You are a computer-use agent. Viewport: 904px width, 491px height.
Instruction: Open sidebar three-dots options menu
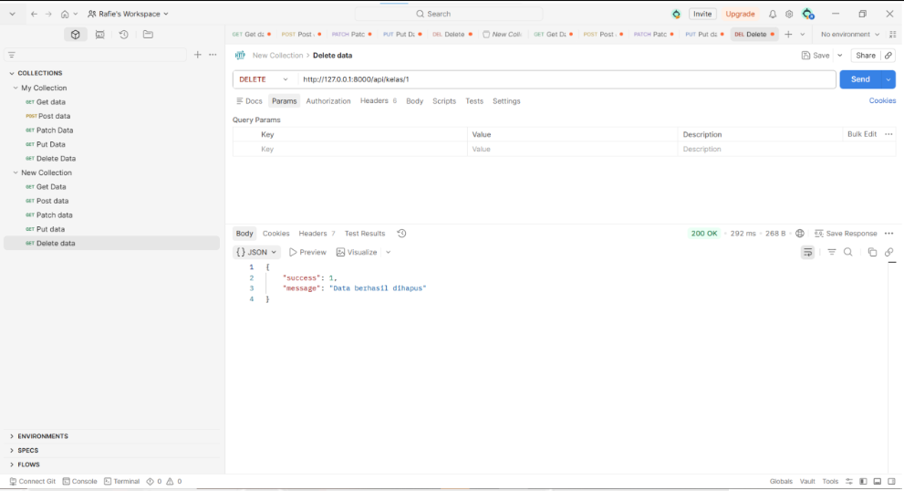pyautogui.click(x=213, y=54)
